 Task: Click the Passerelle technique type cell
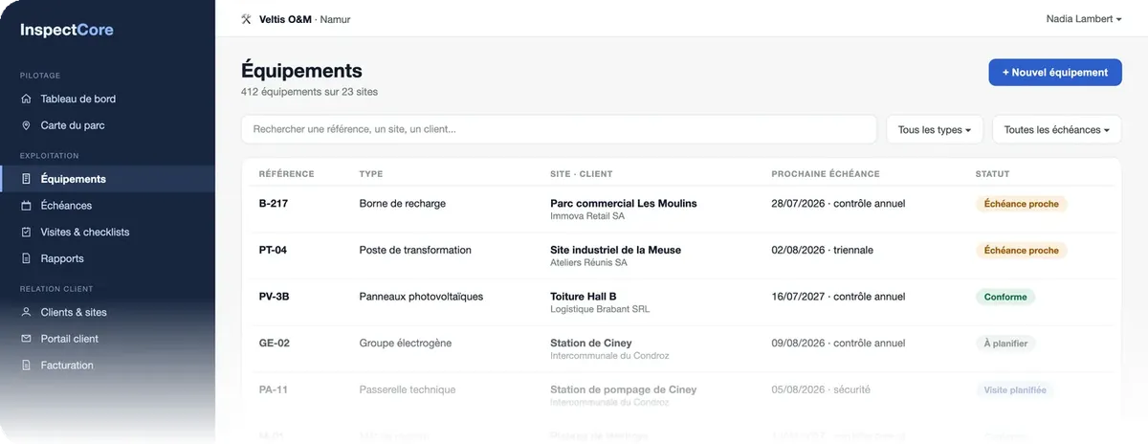[407, 389]
